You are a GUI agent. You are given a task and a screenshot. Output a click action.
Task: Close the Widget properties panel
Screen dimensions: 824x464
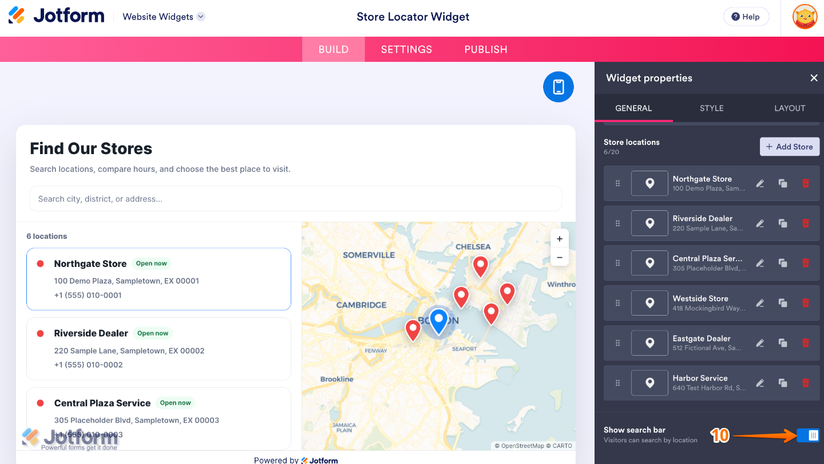814,78
